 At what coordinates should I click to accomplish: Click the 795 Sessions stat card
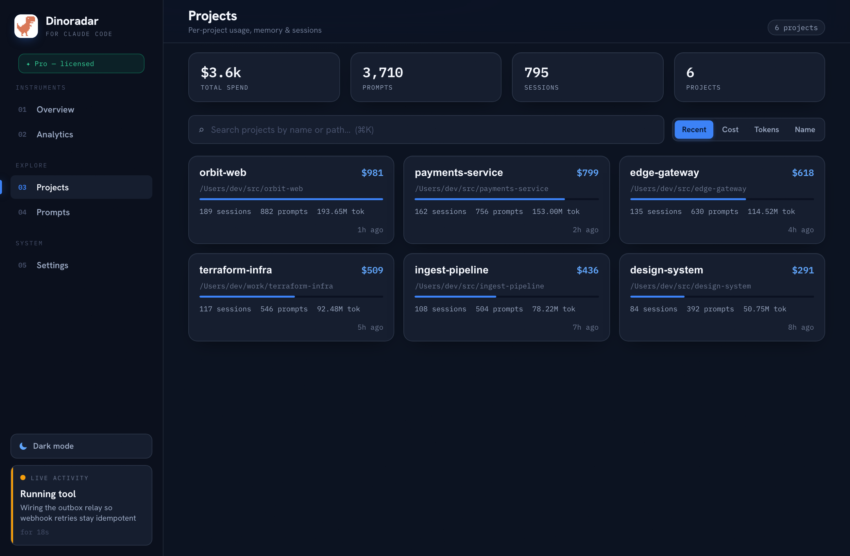point(587,77)
